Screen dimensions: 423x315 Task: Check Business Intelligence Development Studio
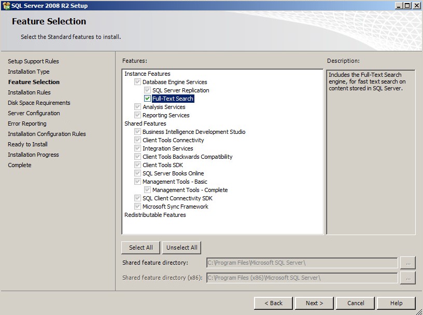(137, 131)
